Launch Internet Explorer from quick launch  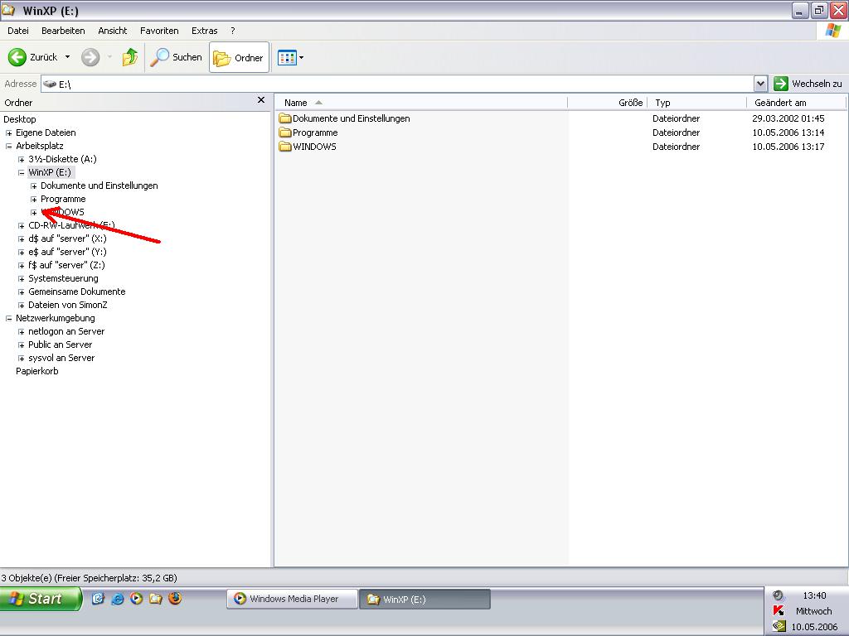[x=117, y=599]
